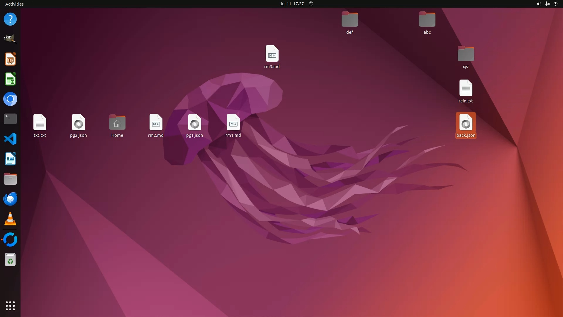563x317 pixels.
Task: Open the Terminal dock icon
Action: (10, 119)
